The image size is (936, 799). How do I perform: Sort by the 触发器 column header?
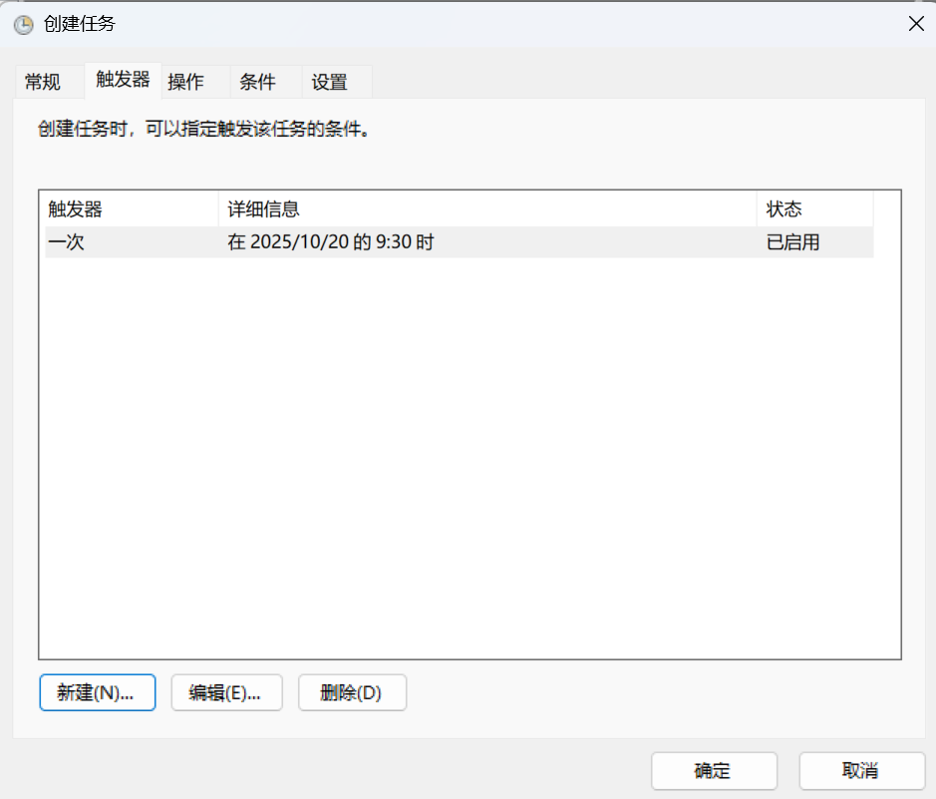[x=129, y=209]
